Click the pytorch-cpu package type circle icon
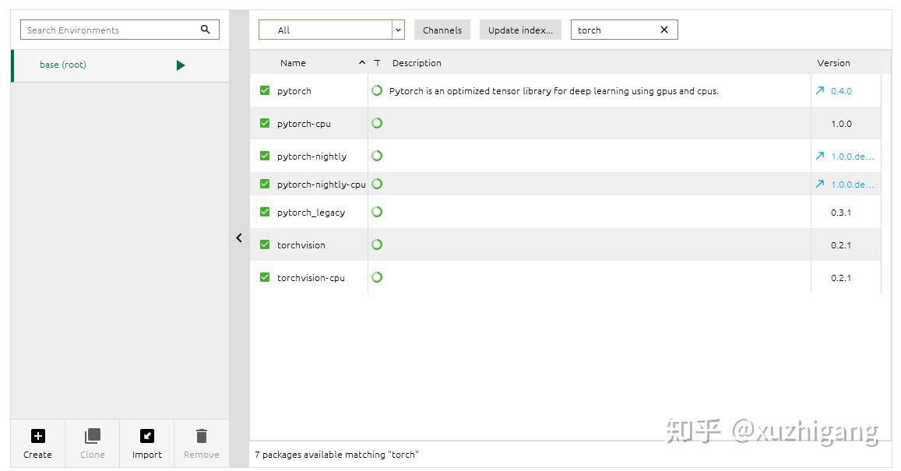The height and width of the screenshot is (471, 901). (x=377, y=123)
